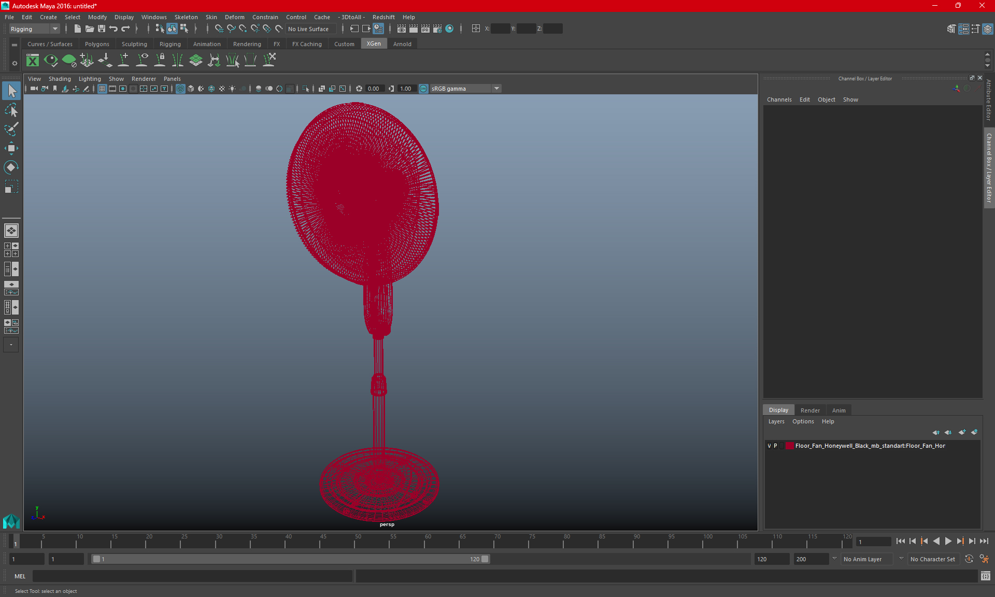Click the red layer color swatch
The width and height of the screenshot is (995, 597).
click(789, 446)
